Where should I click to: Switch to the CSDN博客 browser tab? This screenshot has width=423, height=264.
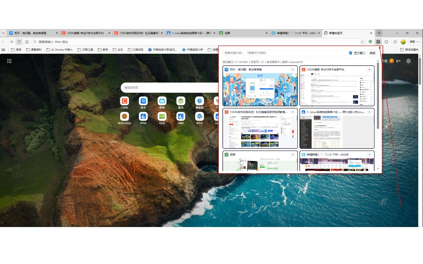[86, 33]
